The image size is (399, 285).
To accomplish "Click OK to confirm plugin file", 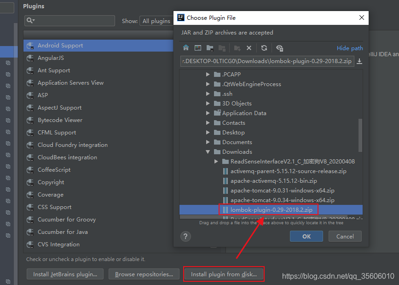I will click(306, 236).
